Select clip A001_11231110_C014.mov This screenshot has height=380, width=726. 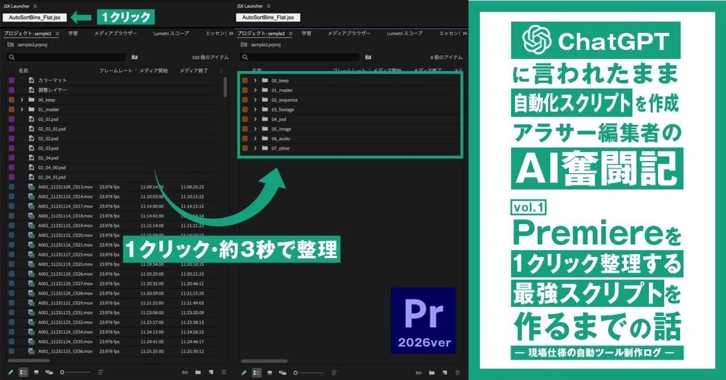tap(65, 196)
